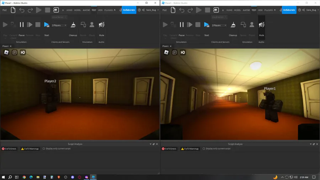Click the New file icon in right window
This screenshot has width=320, height=180.
point(173,10)
